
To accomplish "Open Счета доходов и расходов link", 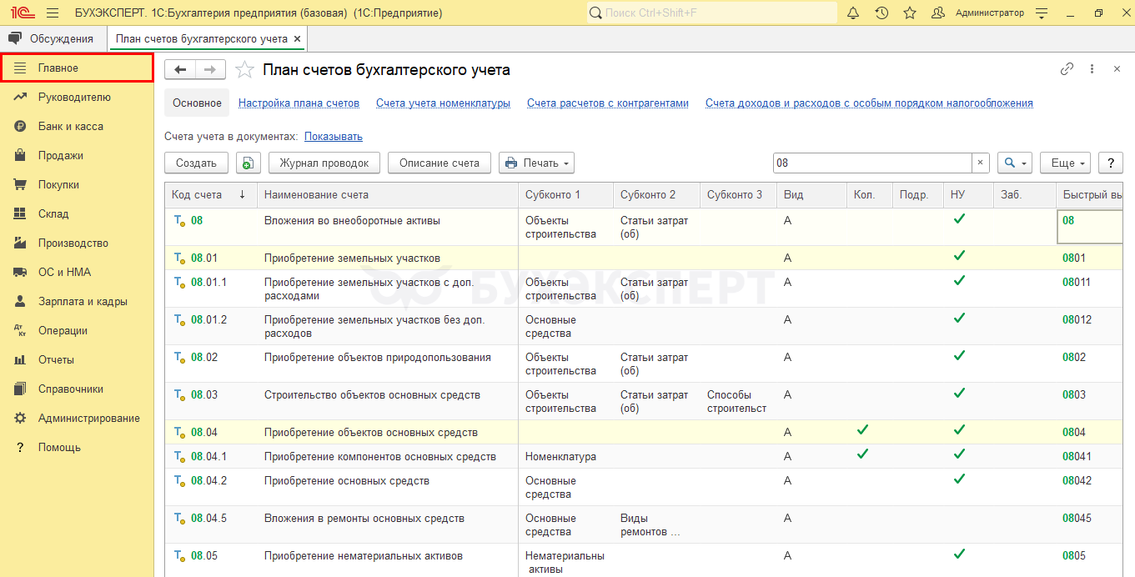I will [869, 103].
